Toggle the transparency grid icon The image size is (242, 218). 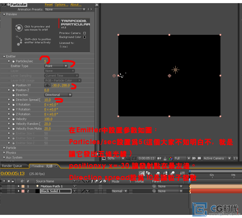[199, 159]
